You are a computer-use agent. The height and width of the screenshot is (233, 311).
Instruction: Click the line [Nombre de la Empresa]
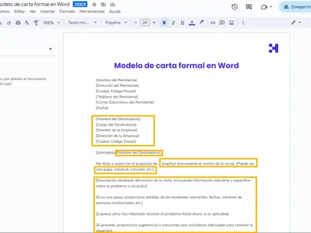(117, 130)
